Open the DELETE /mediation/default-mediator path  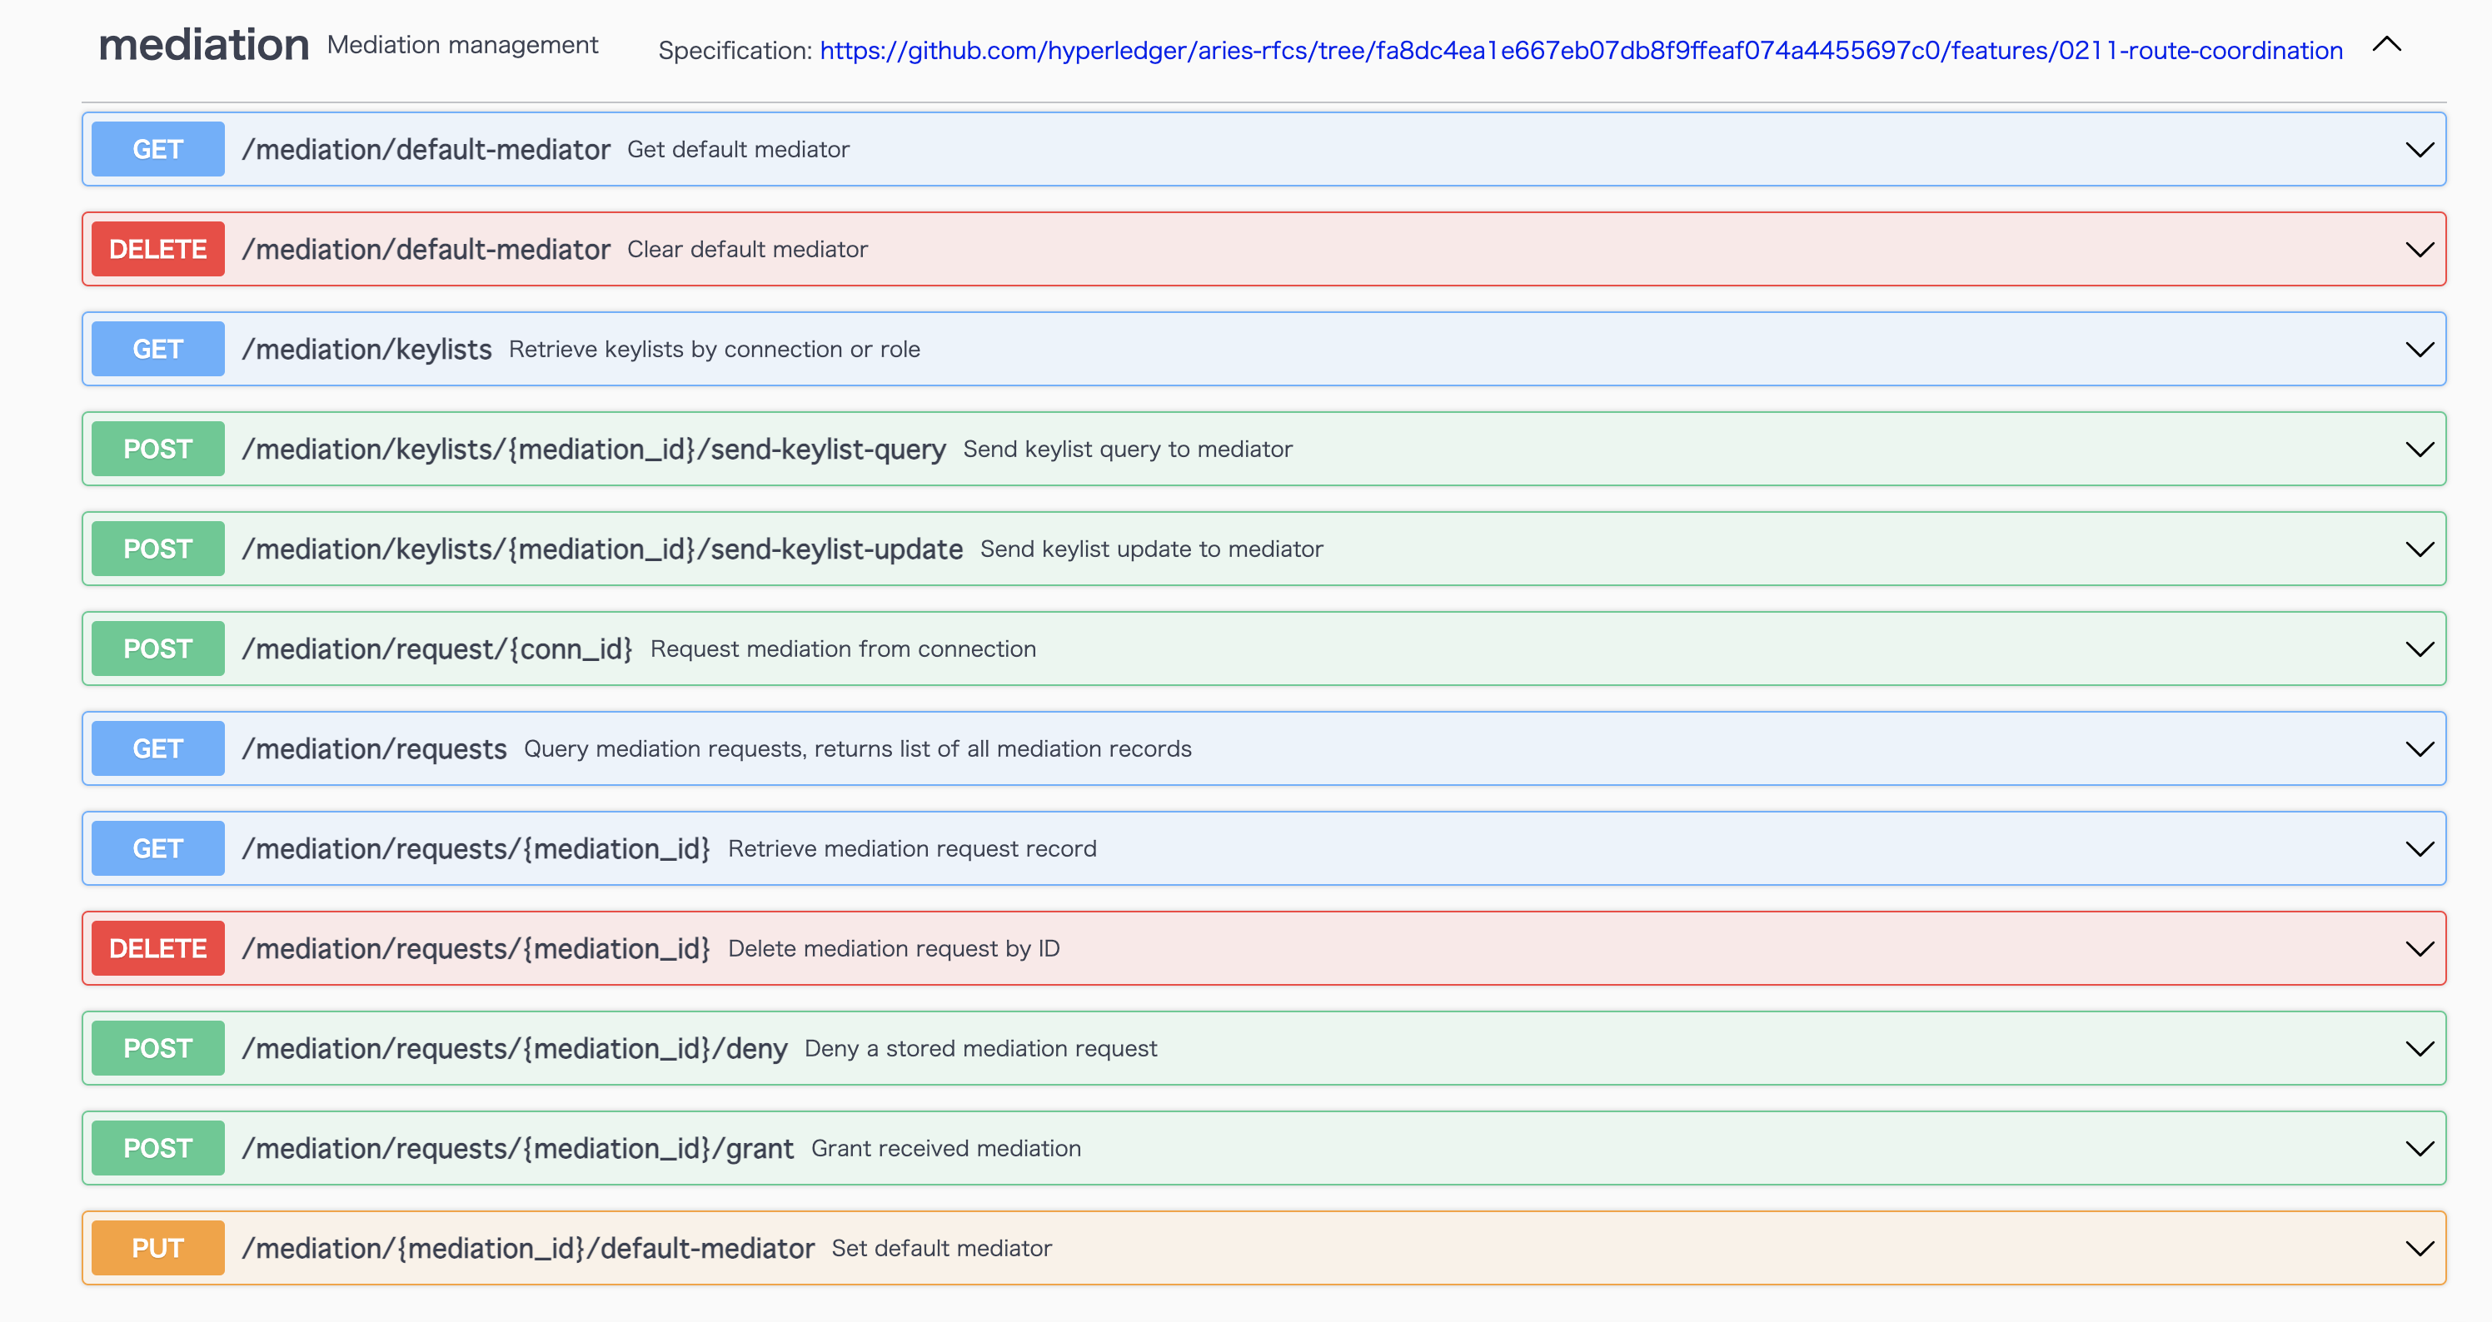(426, 250)
